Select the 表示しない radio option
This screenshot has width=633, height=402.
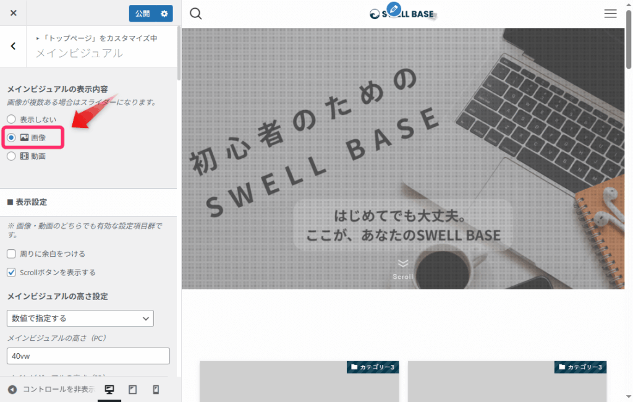pos(11,119)
